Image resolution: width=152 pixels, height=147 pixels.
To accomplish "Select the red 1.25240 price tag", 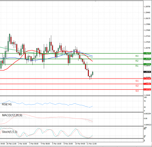I will pyautogui.click(x=147, y=79).
